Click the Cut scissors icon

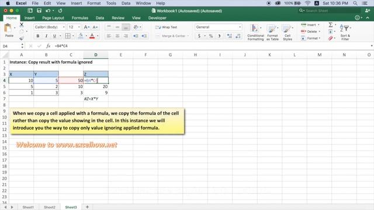(x=22, y=24)
